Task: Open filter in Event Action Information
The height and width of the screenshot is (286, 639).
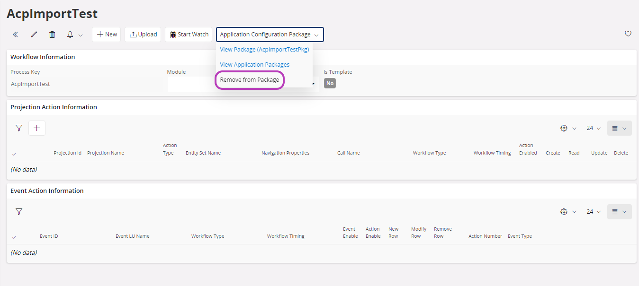Action: tap(19, 212)
